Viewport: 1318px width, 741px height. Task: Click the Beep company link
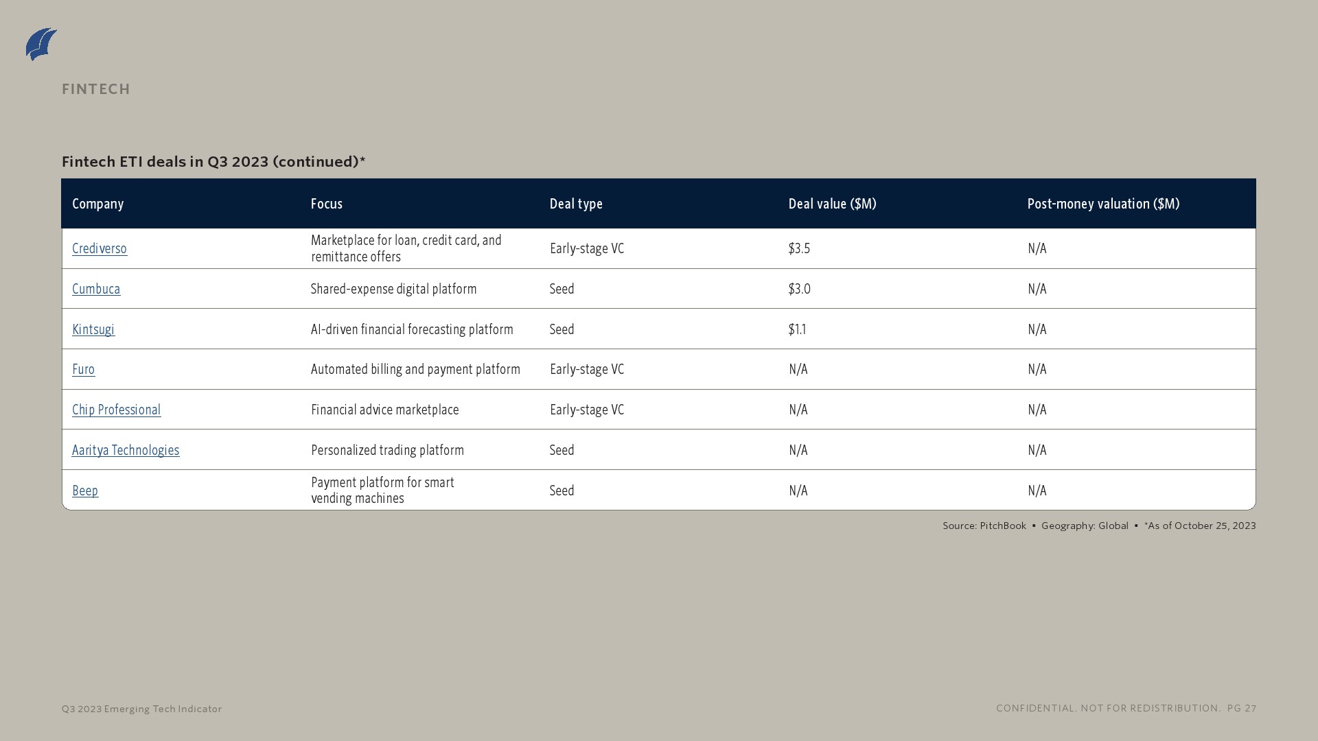coord(85,491)
